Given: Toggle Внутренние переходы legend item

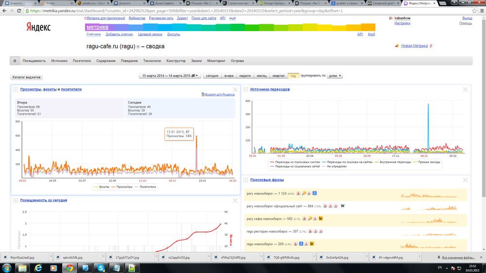Looking at the screenshot, I should (393, 162).
